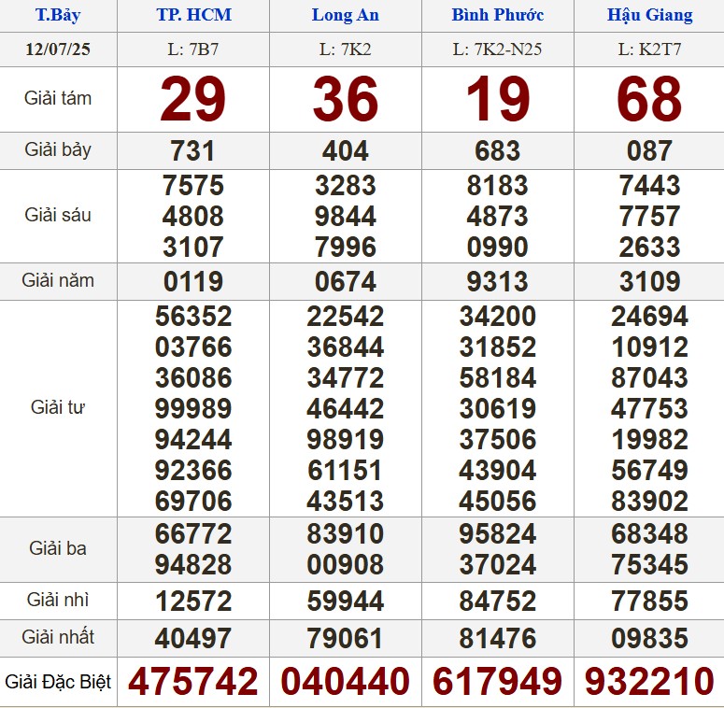Viewport: 724px width, 708px height.
Task: Click the T.Bảy day link
Action: pos(58,15)
